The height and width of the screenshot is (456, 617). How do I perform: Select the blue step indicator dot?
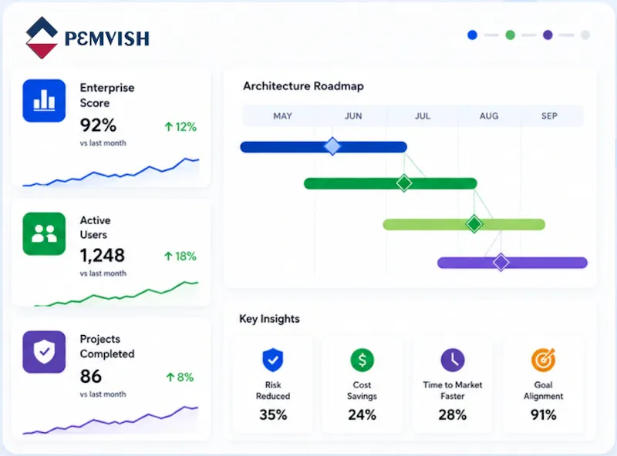472,35
